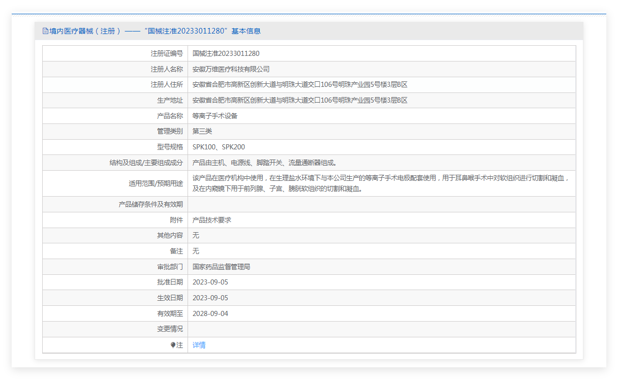Image resolution: width=618 pixels, height=379 pixels.
Task: Select the 第三类 category value
Action: pos(202,131)
